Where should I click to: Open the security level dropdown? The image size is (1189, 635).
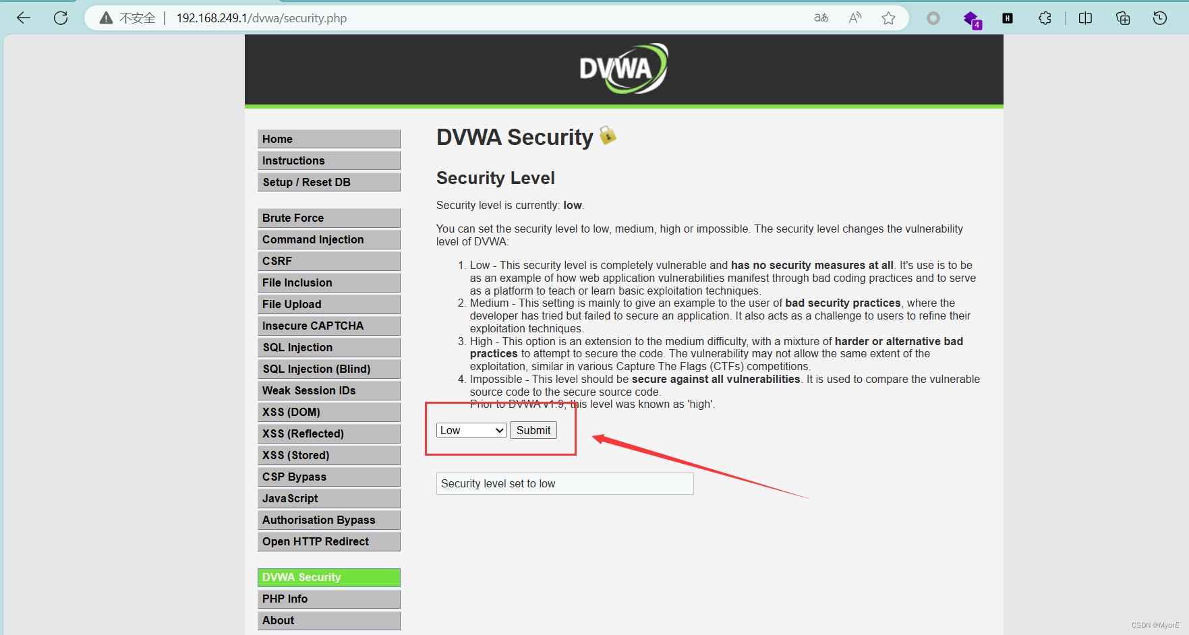coord(471,430)
